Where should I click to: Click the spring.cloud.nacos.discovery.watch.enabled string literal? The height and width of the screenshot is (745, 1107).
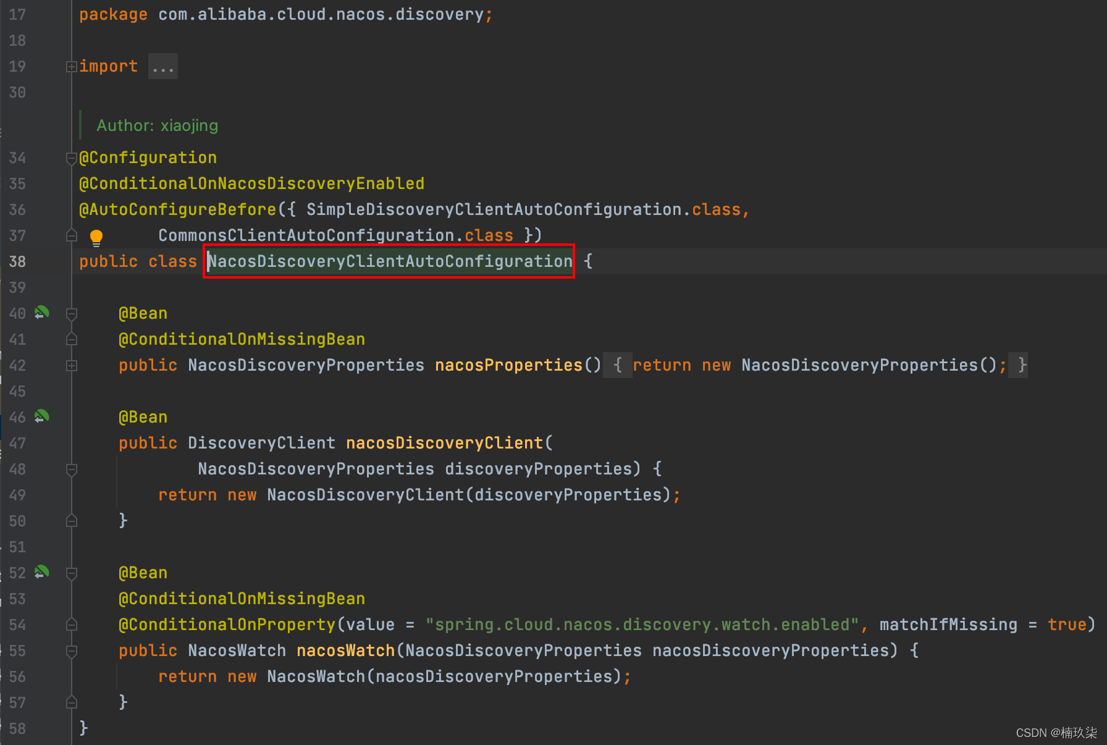[642, 625]
